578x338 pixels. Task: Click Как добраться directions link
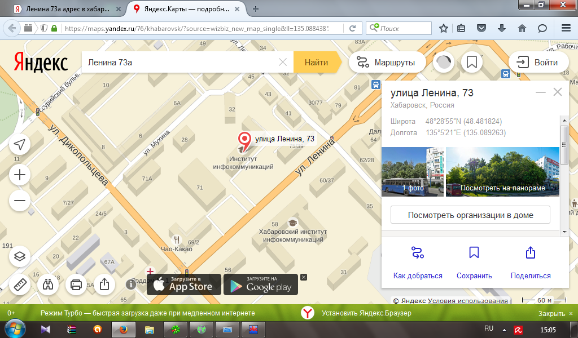pos(418,263)
